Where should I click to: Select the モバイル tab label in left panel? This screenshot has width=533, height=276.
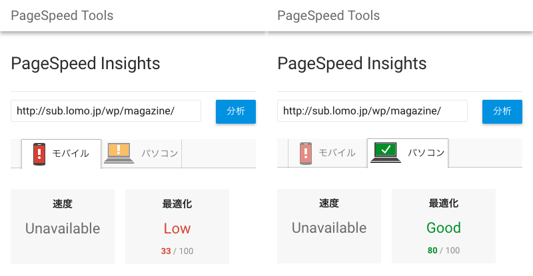[x=71, y=154]
